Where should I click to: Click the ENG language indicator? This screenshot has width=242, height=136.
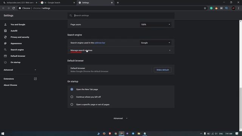(x=221, y=133)
